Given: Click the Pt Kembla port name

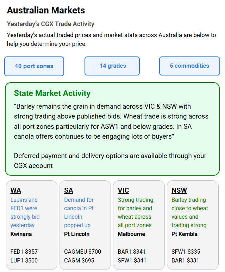Looking at the screenshot, I should [184, 234].
